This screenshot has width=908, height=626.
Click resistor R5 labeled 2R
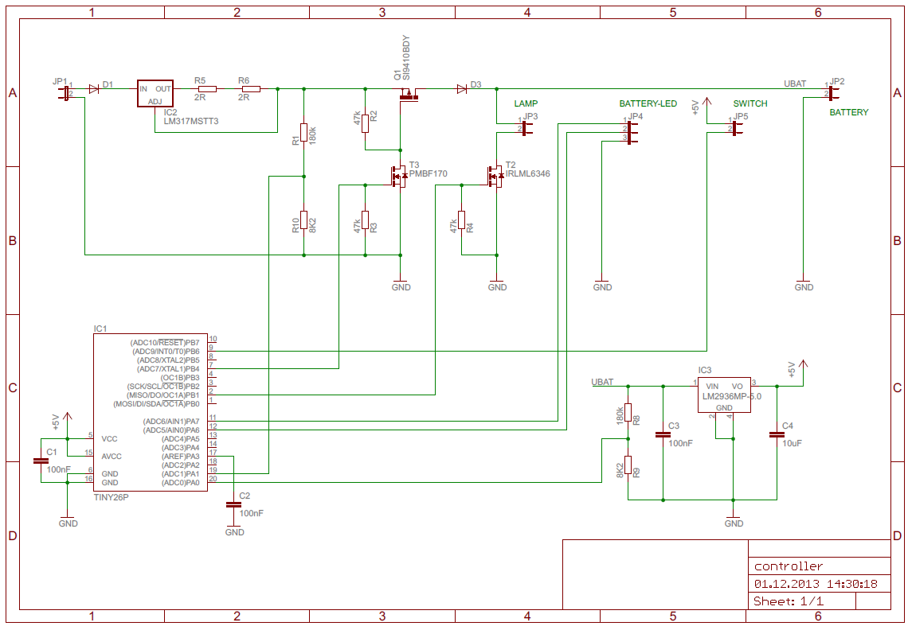[207, 88]
